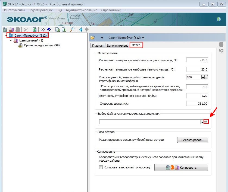Click the ellipsis button next to coefficient A
Viewport: 228px width, 192px height.
click(x=206, y=77)
